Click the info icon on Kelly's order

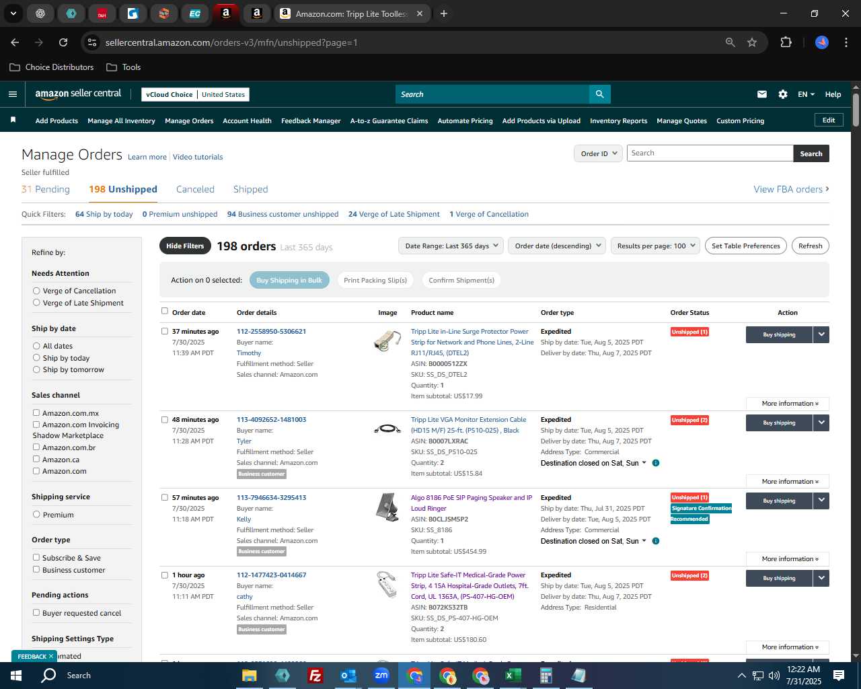(656, 541)
